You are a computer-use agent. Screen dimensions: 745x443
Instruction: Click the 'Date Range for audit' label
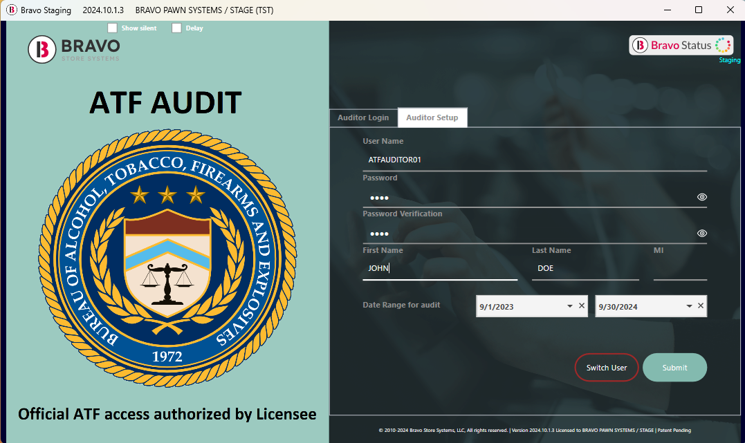pos(401,305)
